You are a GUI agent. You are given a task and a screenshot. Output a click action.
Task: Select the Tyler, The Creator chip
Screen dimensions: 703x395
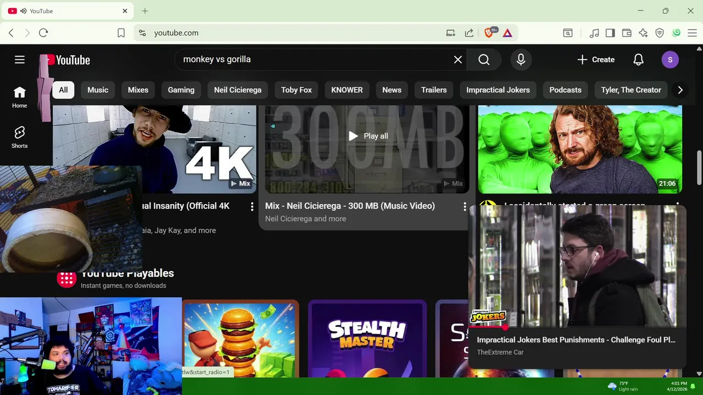631,90
